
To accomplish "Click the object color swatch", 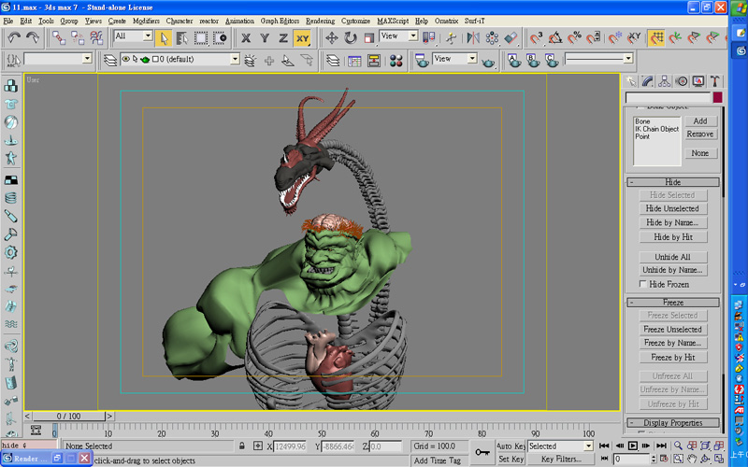I will tap(717, 98).
